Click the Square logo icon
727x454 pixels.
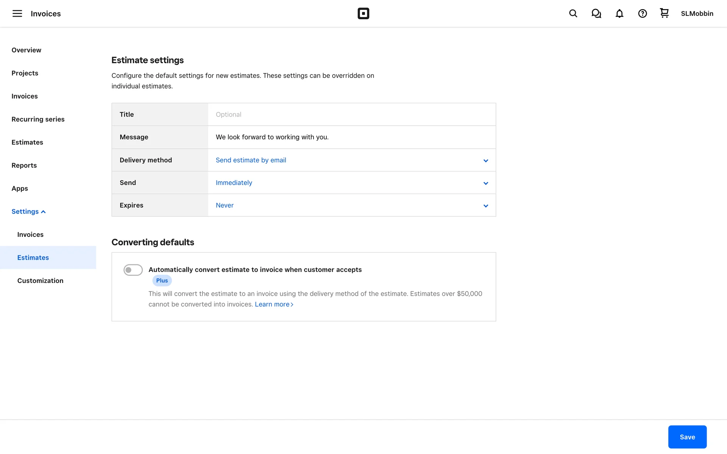363,14
